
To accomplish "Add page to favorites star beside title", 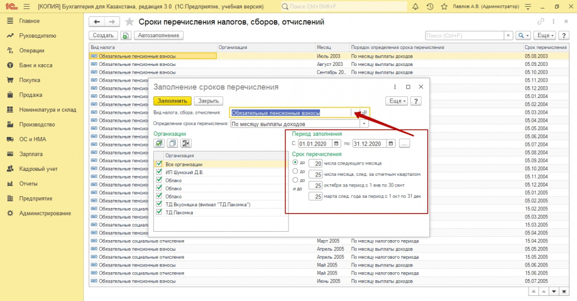I will point(130,22).
